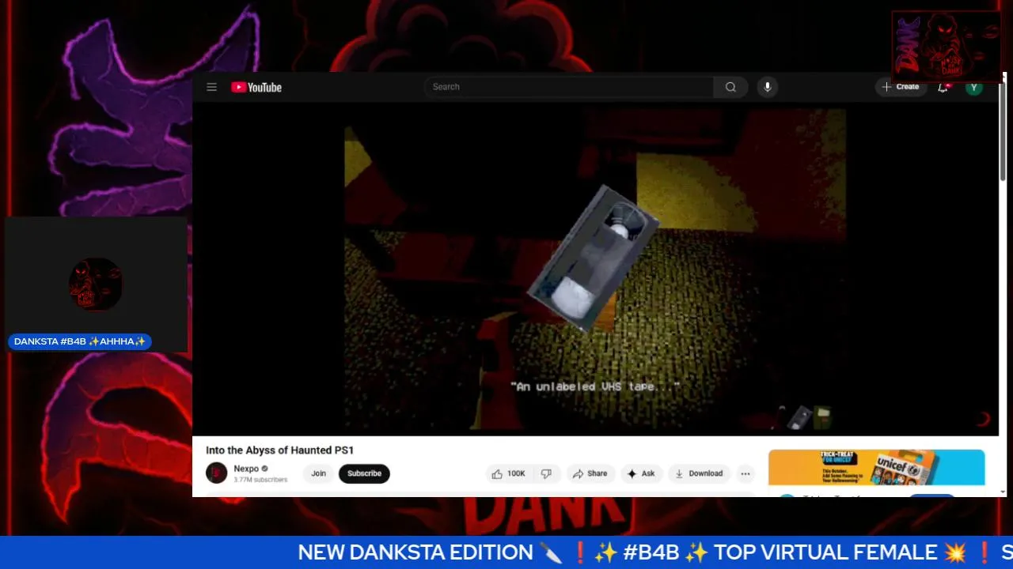
Task: Open the more actions ellipsis menu
Action: coord(745,473)
